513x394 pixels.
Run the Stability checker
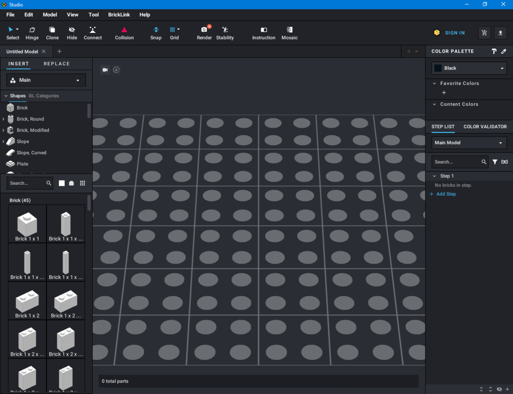[x=224, y=32]
